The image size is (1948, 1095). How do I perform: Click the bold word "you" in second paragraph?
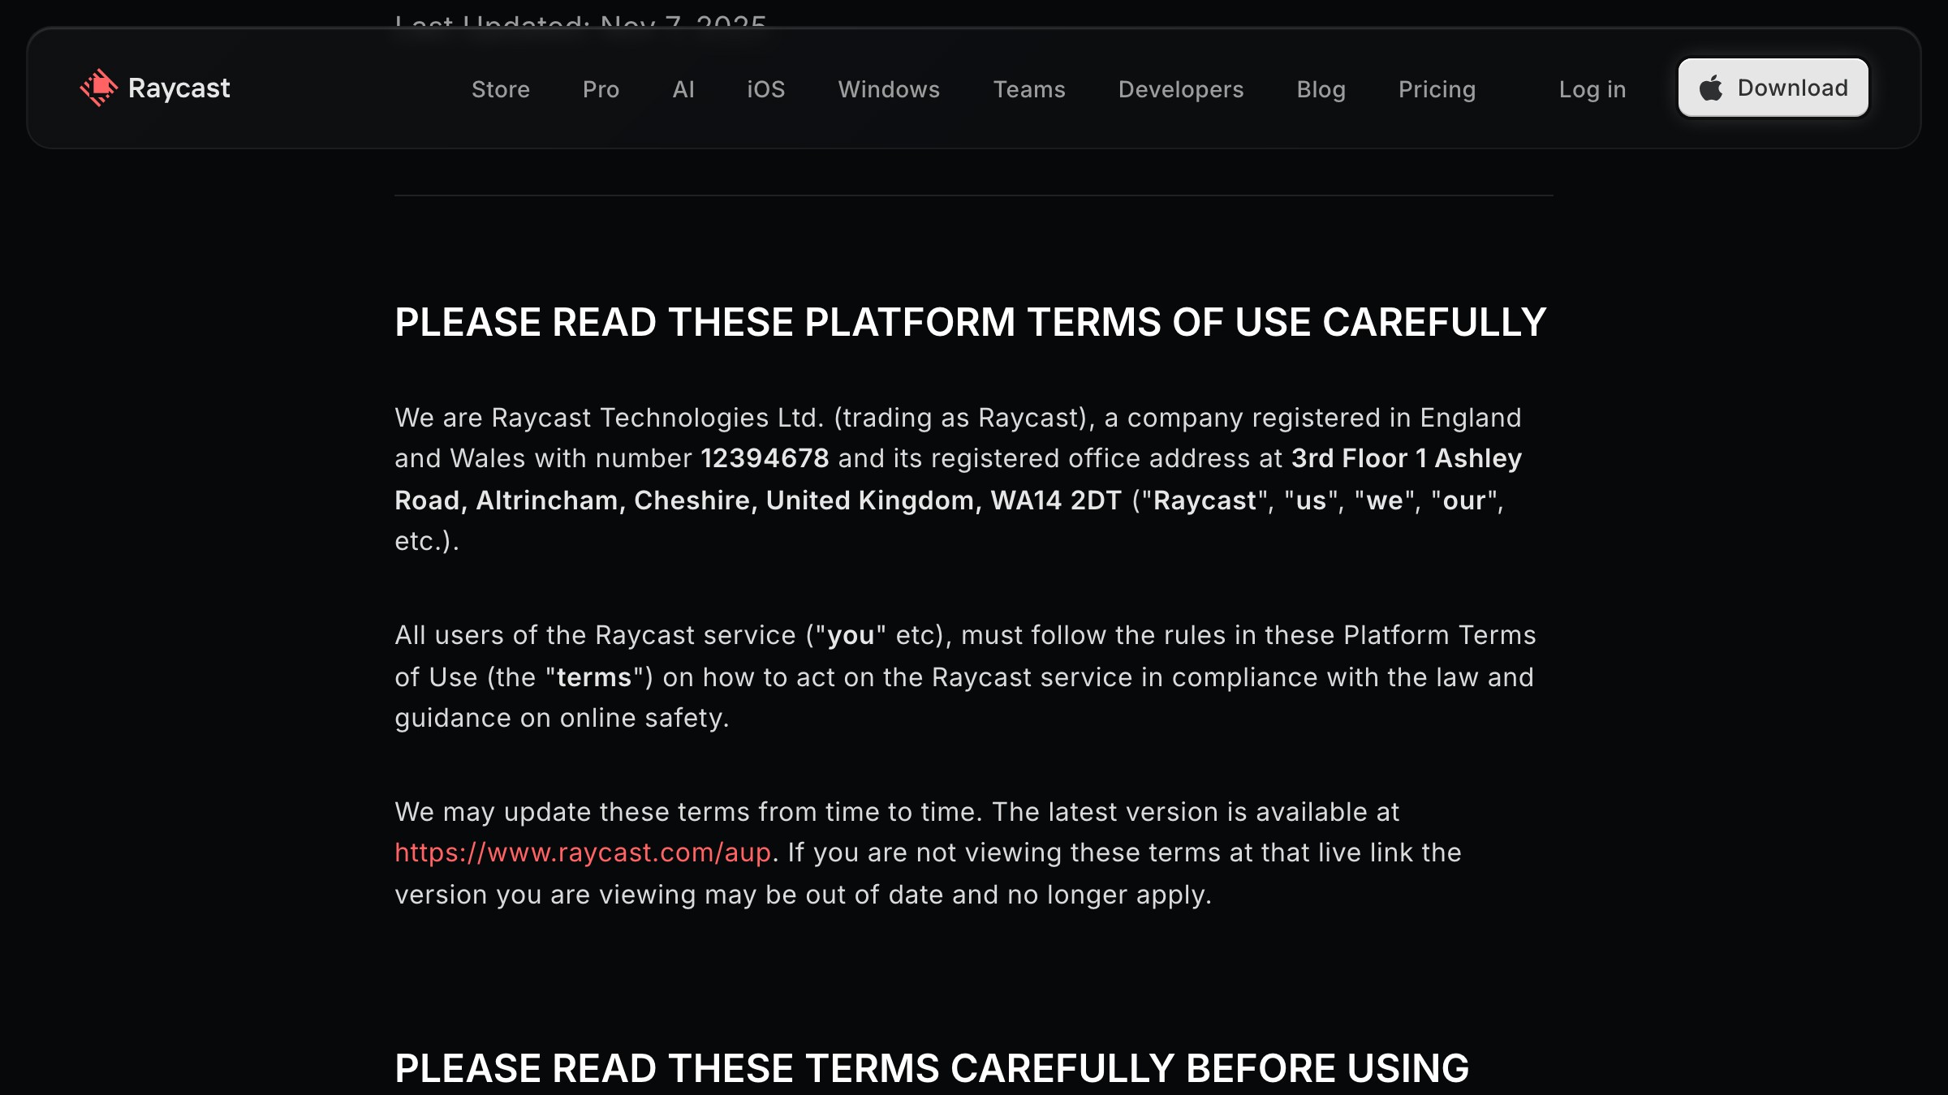coord(851,635)
